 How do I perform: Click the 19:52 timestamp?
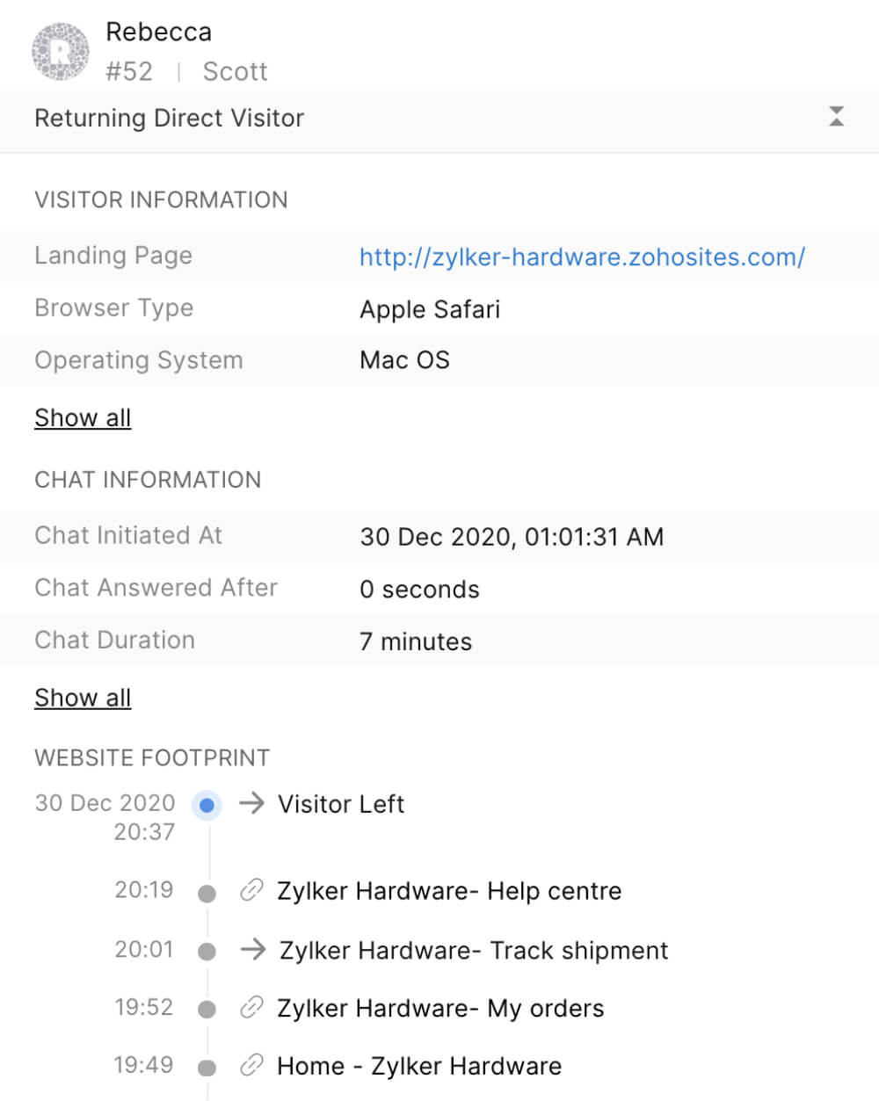click(x=144, y=1007)
